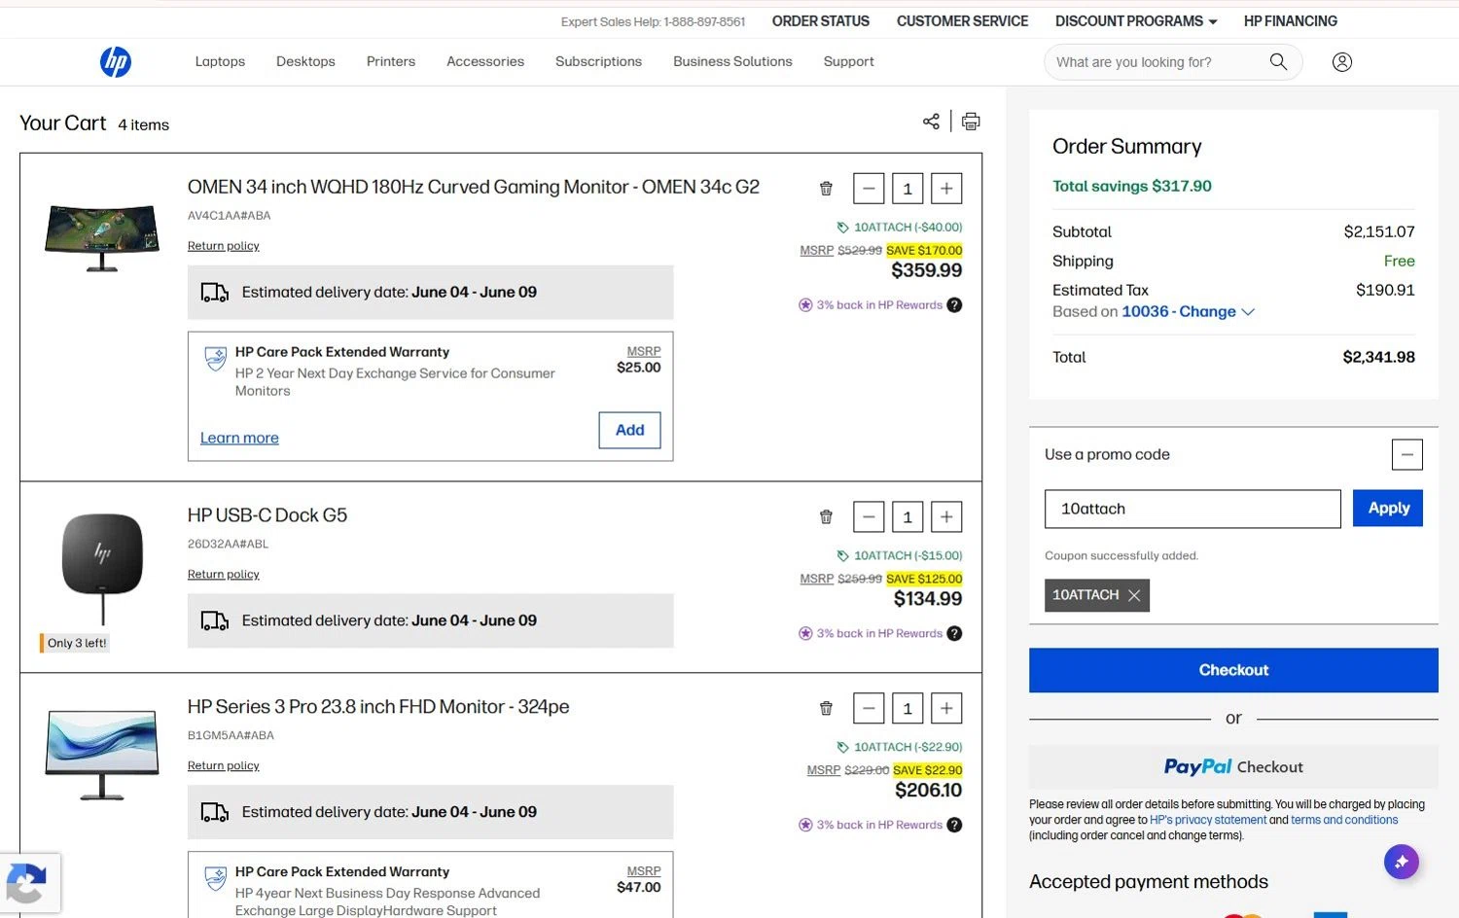The image size is (1459, 918).
Task: Click the blue Checkout button
Action: point(1233,670)
